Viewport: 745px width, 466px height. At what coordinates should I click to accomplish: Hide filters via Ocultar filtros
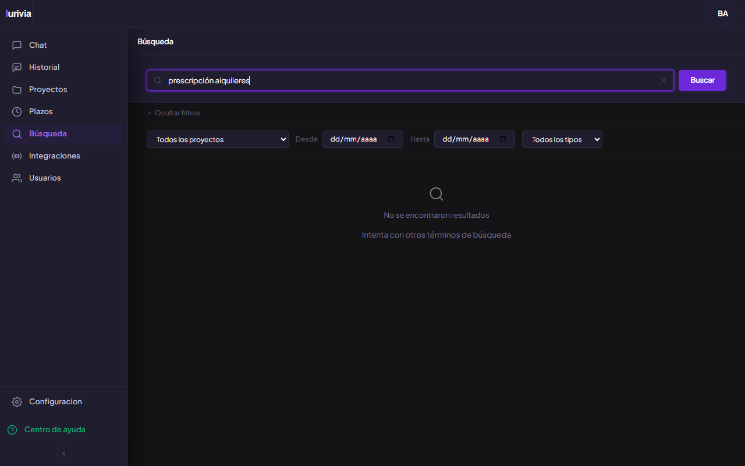coord(173,113)
